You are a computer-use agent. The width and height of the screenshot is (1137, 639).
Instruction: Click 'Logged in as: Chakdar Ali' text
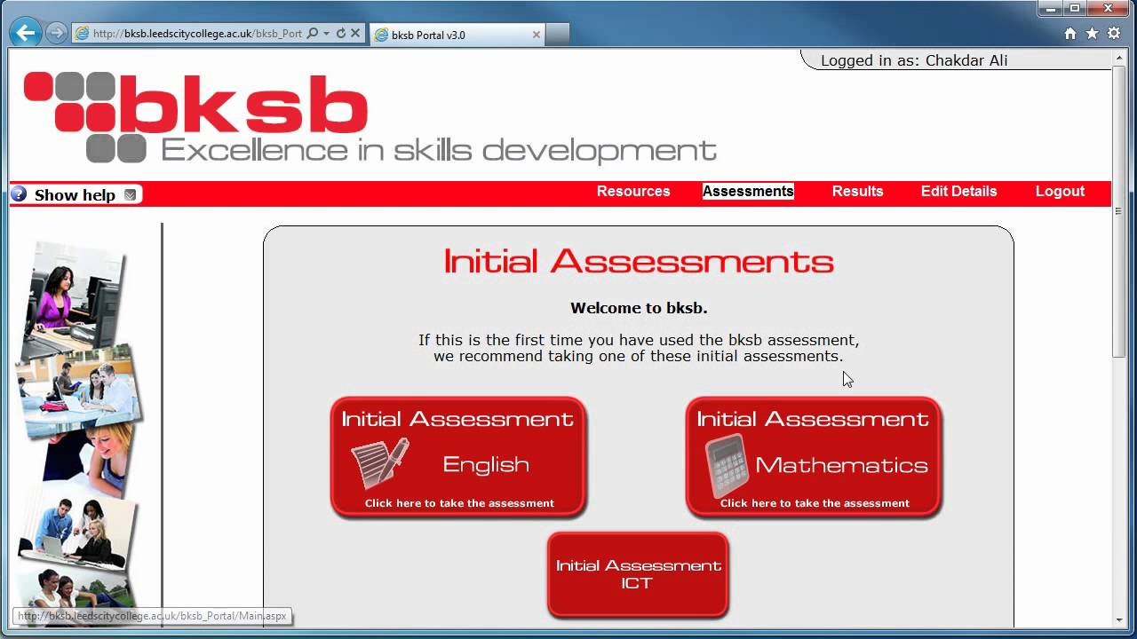[x=913, y=60]
